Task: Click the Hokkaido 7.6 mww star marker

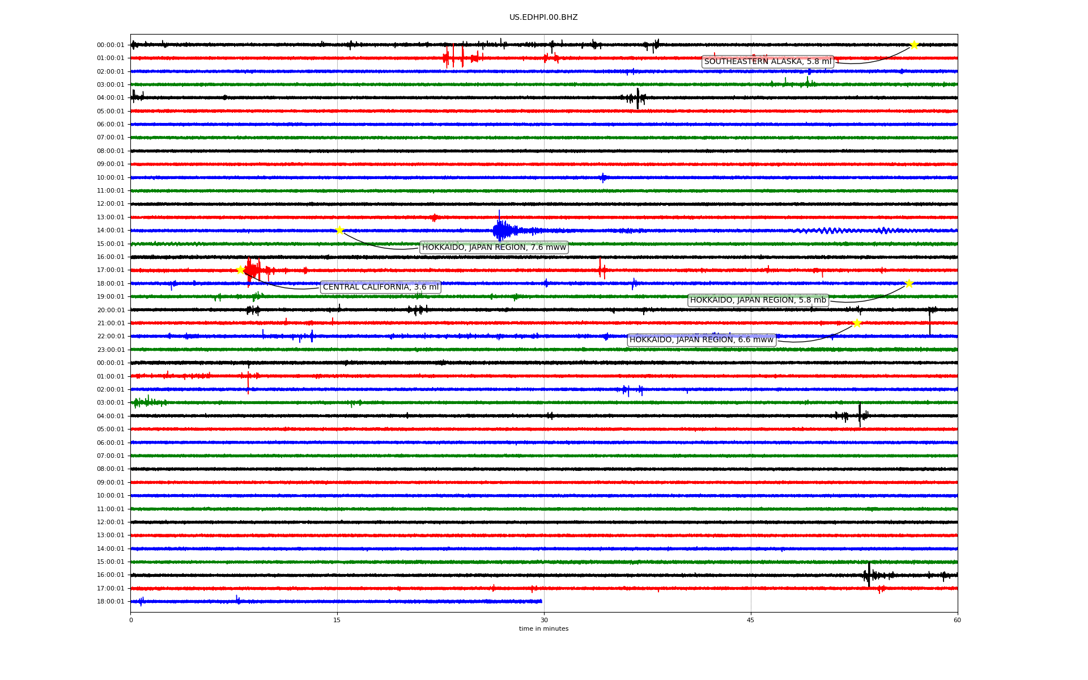Action: (x=339, y=230)
